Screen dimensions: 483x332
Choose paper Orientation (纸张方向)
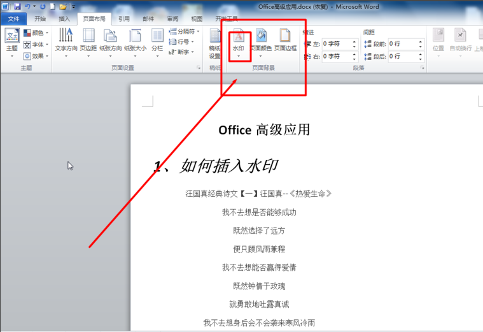coord(110,43)
